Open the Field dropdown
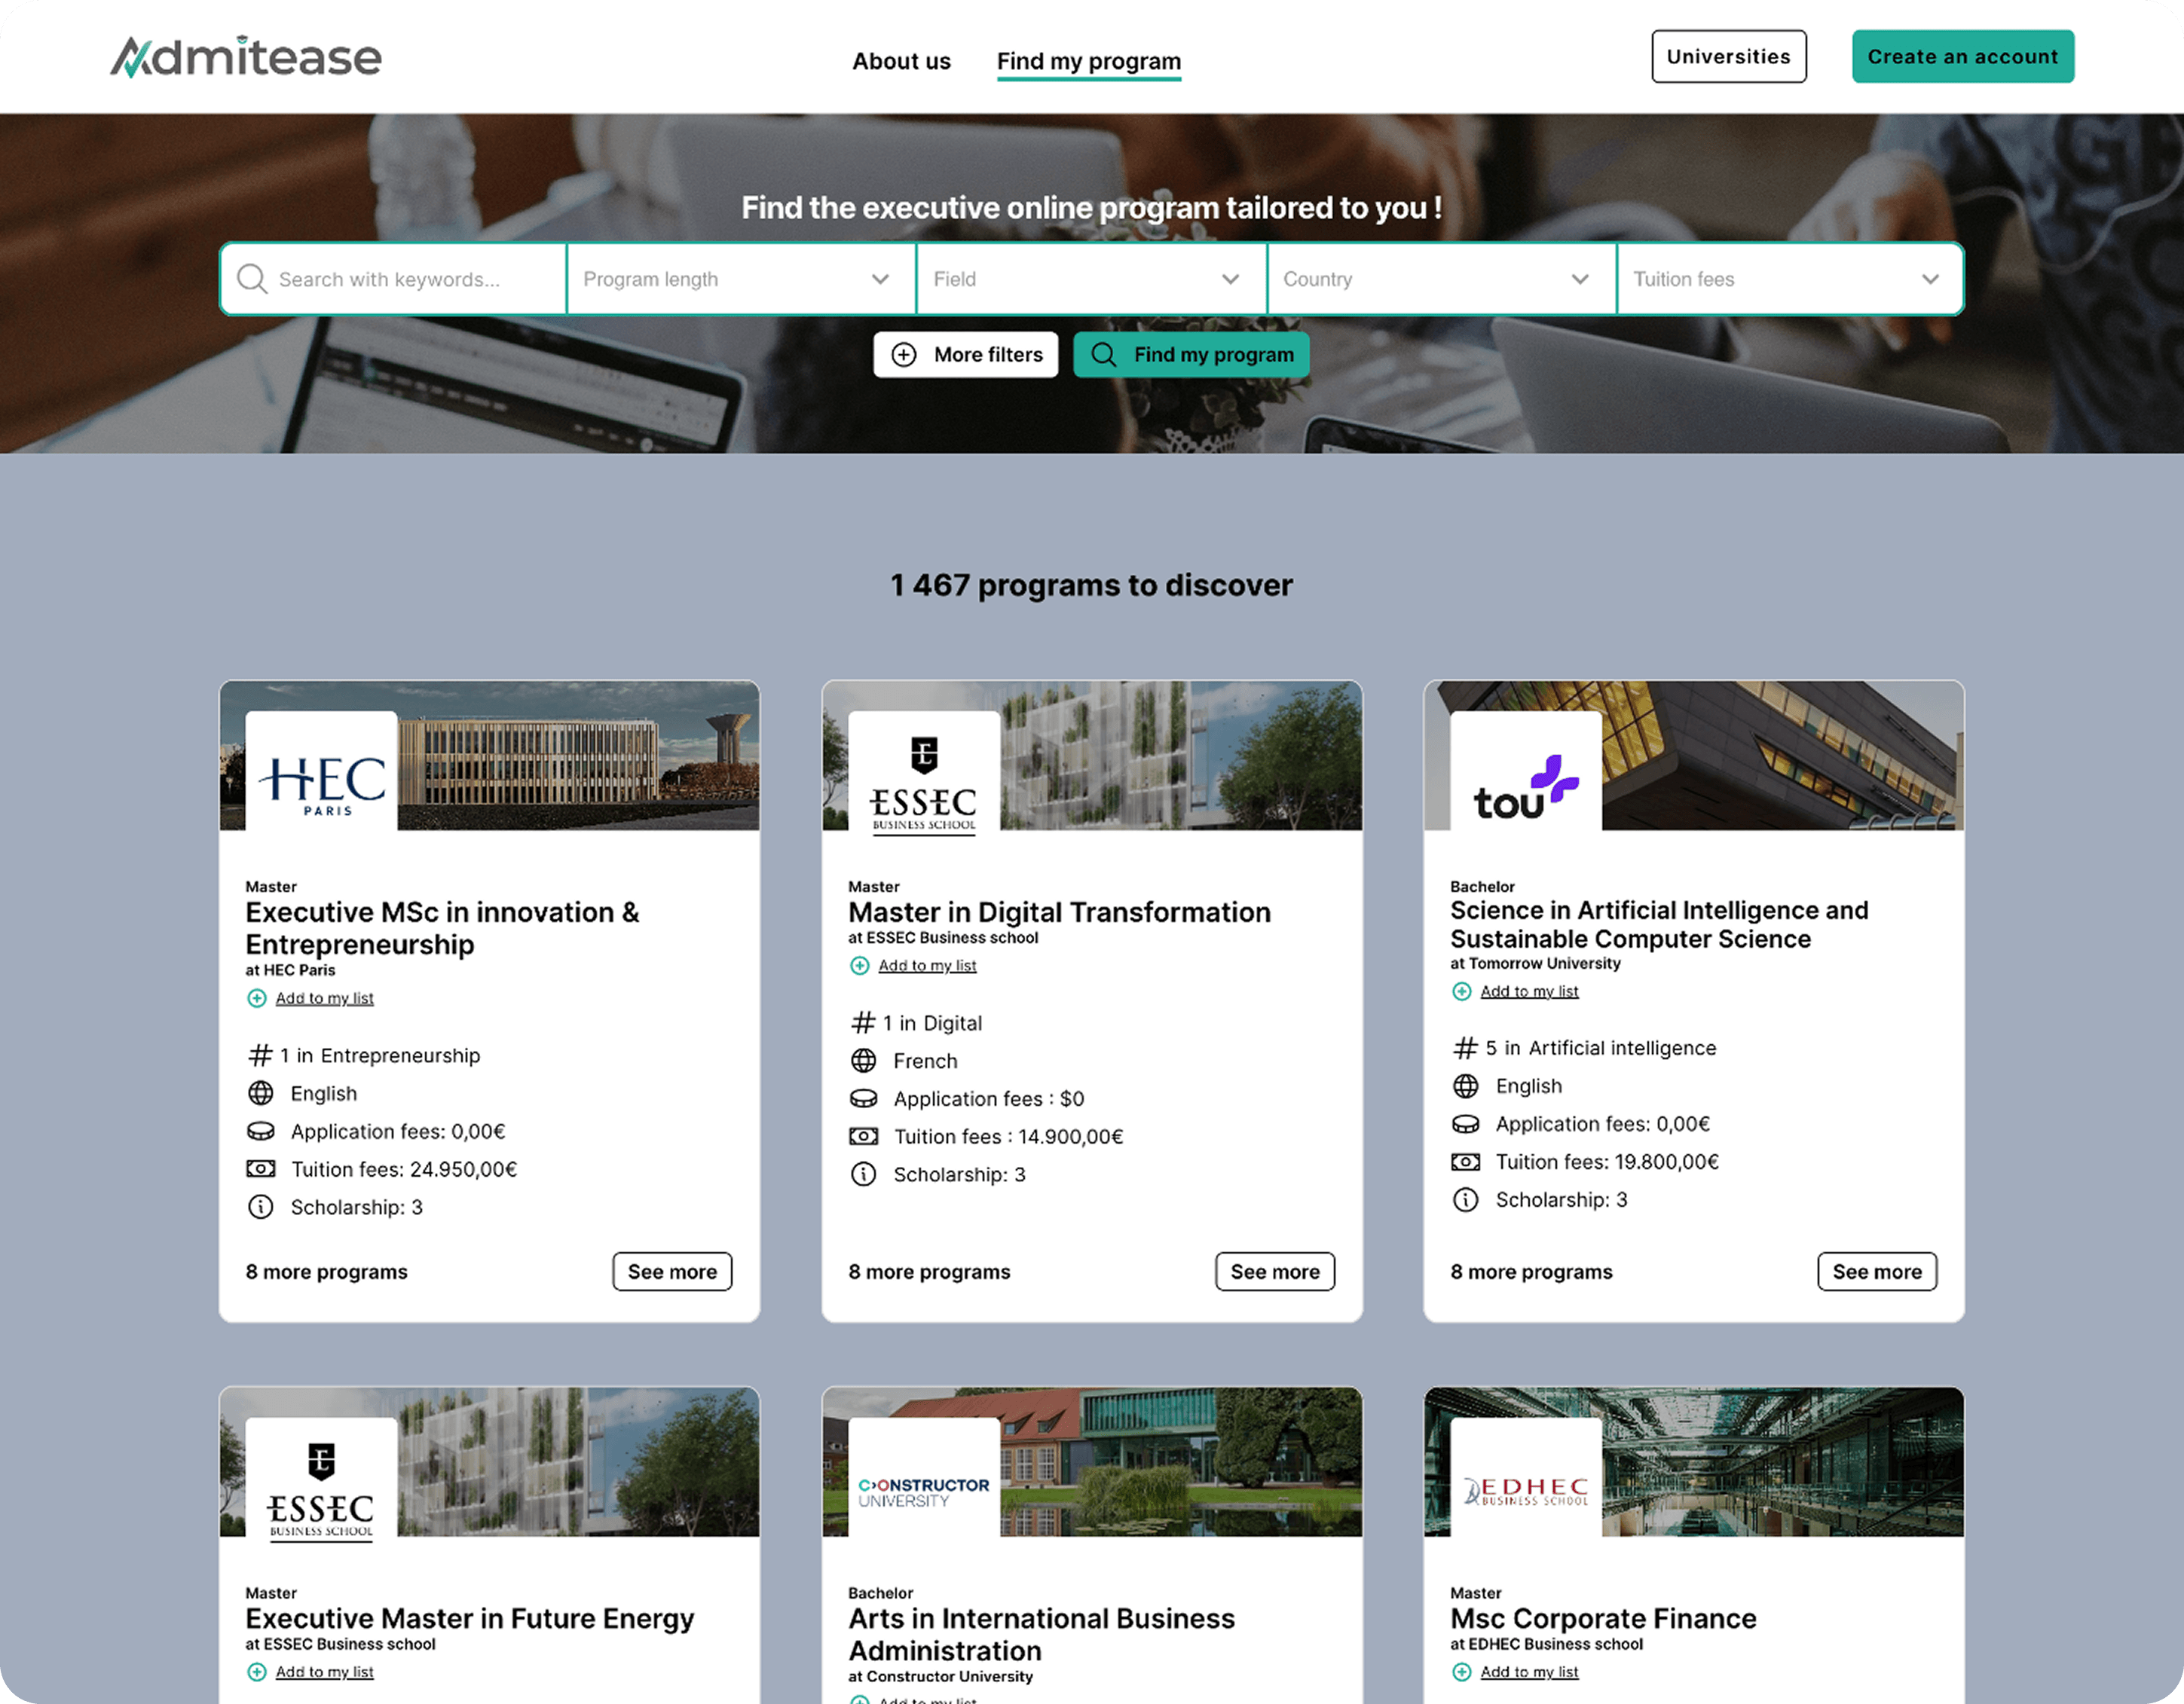 tap(1091, 279)
